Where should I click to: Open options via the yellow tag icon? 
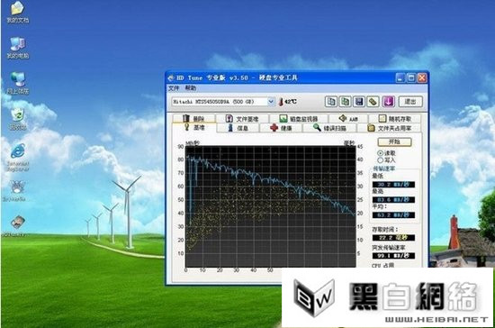[373, 102]
